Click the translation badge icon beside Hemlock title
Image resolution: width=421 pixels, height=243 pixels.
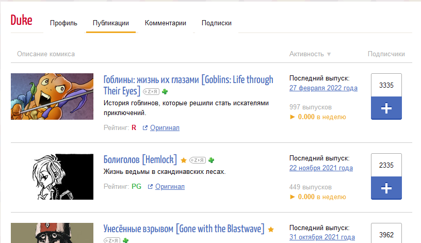[198, 160]
